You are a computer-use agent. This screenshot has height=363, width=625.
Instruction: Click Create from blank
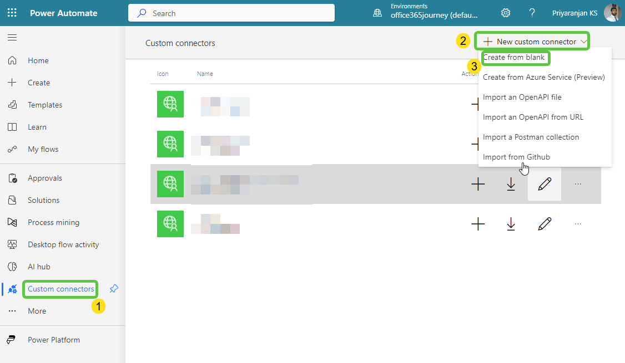(x=515, y=58)
